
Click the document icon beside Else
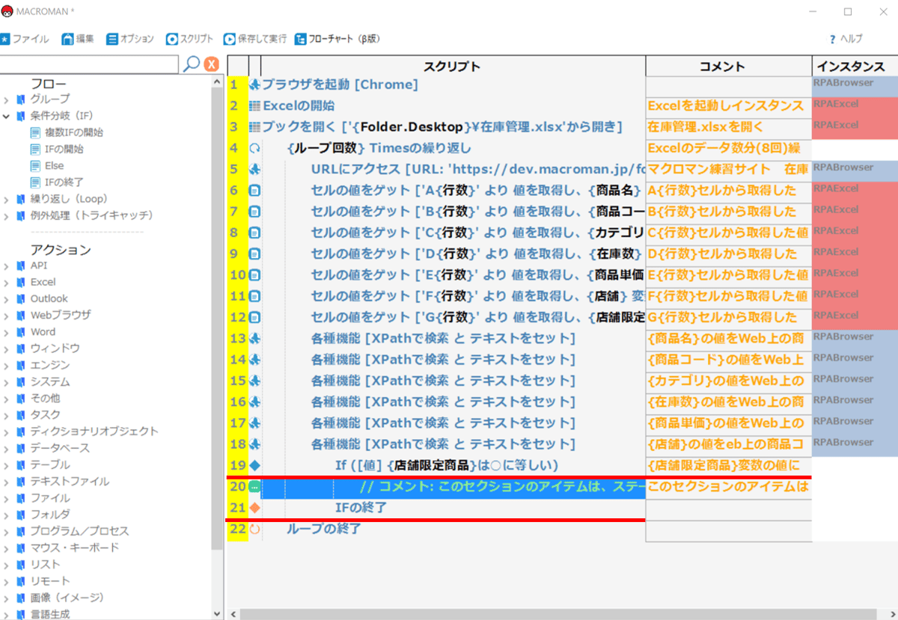[35, 165]
